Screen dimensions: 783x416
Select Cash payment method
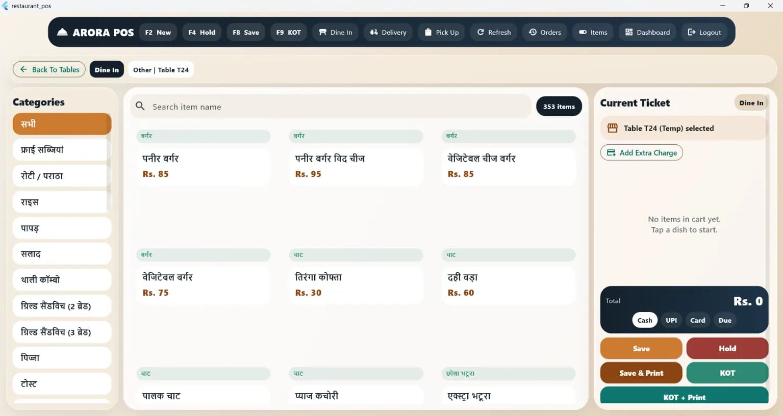point(645,320)
